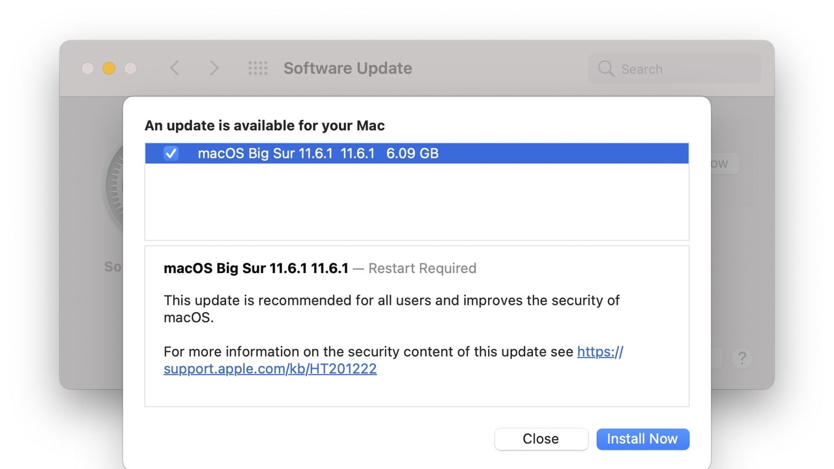Click the Search magnifying glass icon
This screenshot has height=469, width=834.
click(x=605, y=68)
